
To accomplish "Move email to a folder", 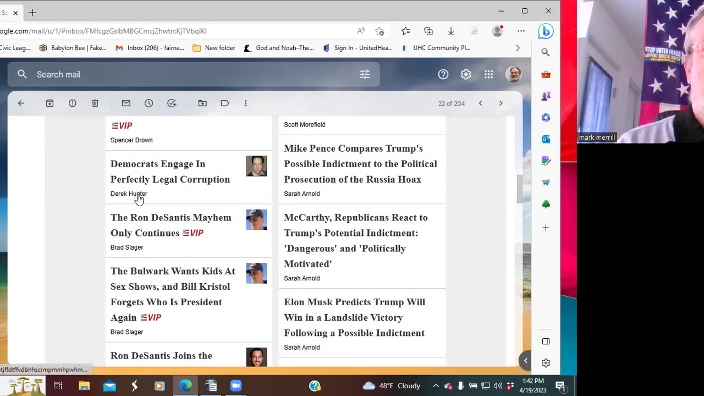I will (202, 103).
